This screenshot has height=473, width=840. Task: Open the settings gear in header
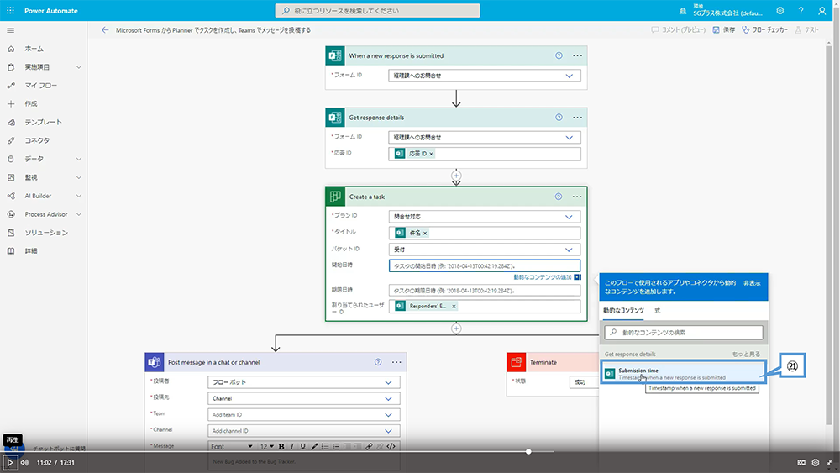click(x=780, y=11)
